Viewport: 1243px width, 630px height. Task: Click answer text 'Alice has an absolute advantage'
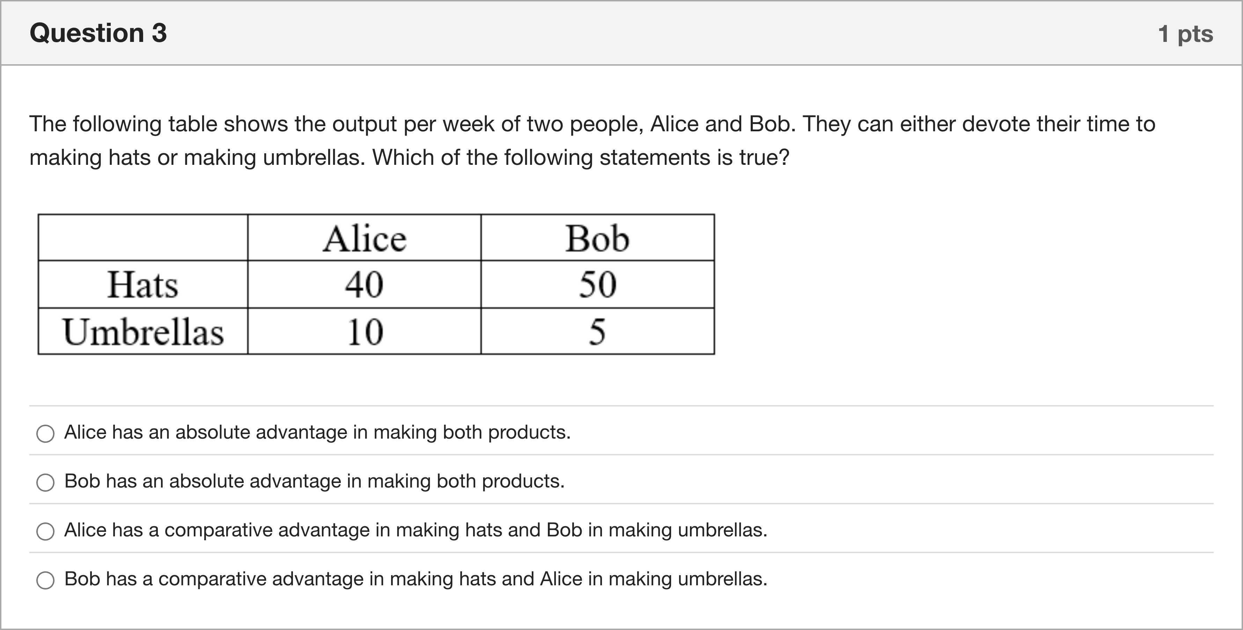317,432
